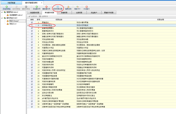Collapse the 操作员组 tree node
Viewport: 176px width, 114px height.
(2, 18)
